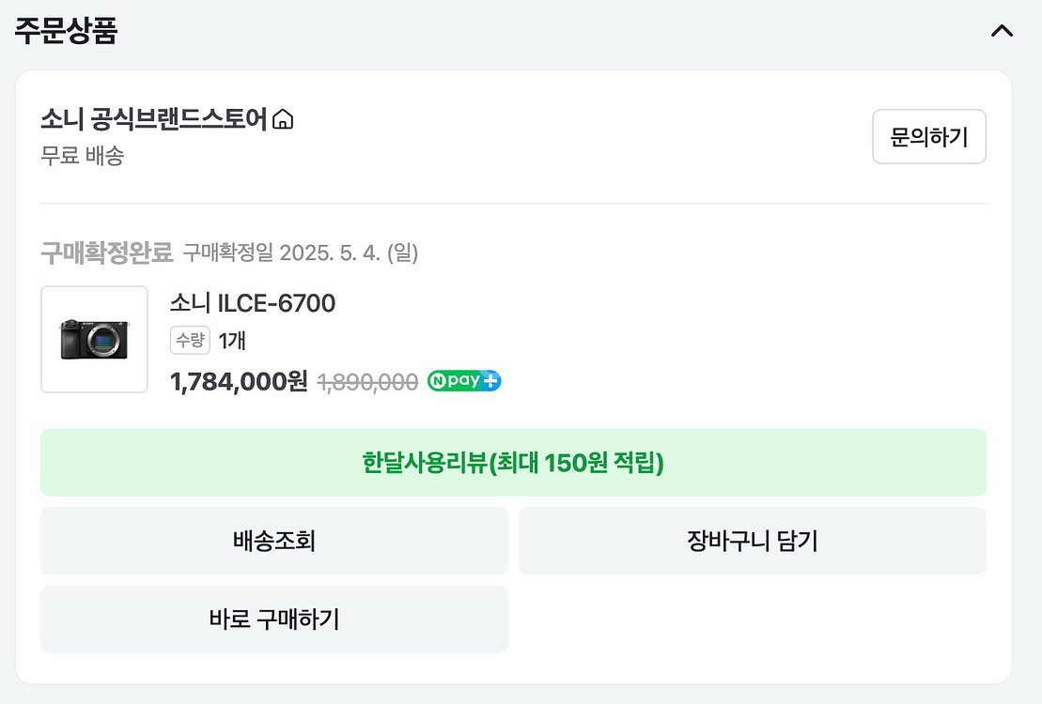Open the store home icon beside 소니 공식브랜드스토어
The height and width of the screenshot is (704, 1042).
pyautogui.click(x=283, y=119)
